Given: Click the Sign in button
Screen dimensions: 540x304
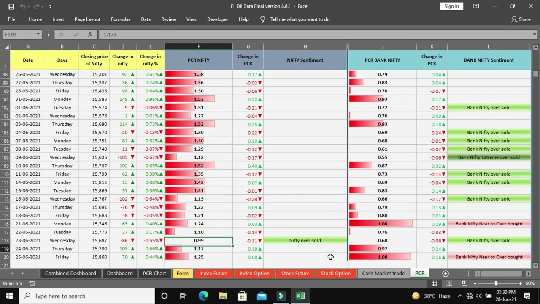Looking at the screenshot, I should [x=451, y=6].
